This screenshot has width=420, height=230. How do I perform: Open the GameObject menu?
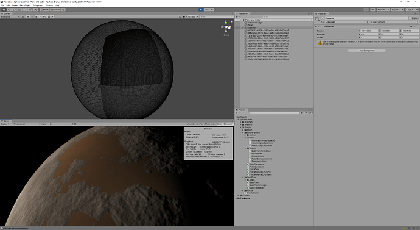25,5
